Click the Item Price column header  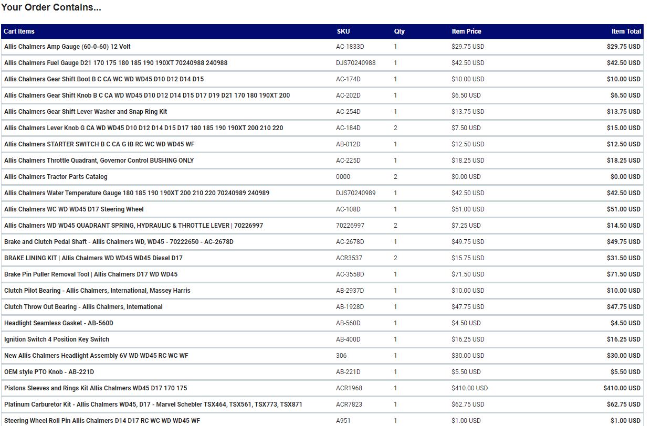[x=466, y=31]
